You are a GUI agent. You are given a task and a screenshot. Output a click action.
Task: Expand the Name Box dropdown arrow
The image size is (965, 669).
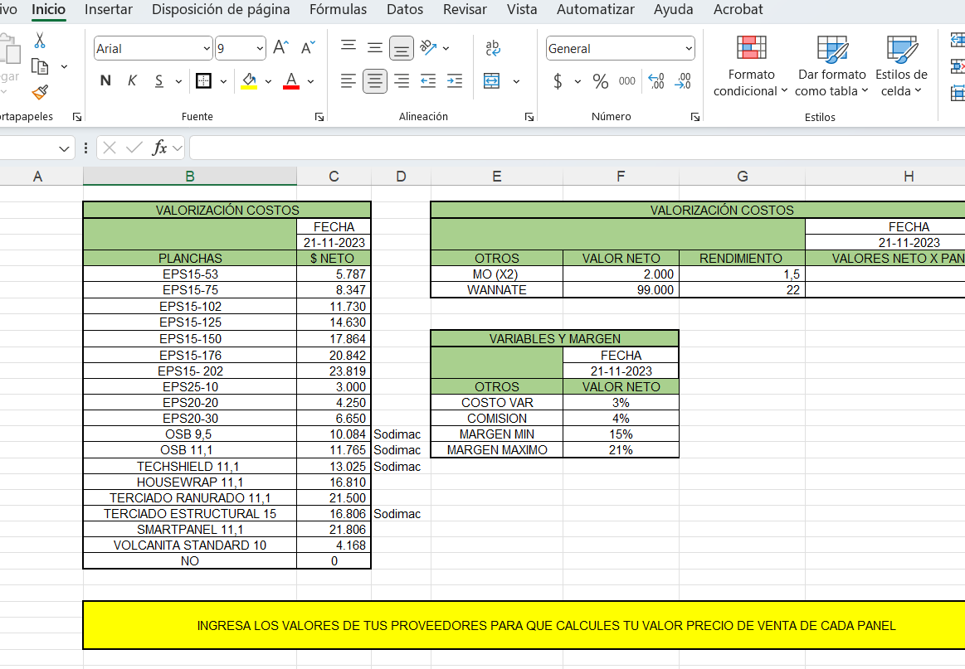[65, 148]
